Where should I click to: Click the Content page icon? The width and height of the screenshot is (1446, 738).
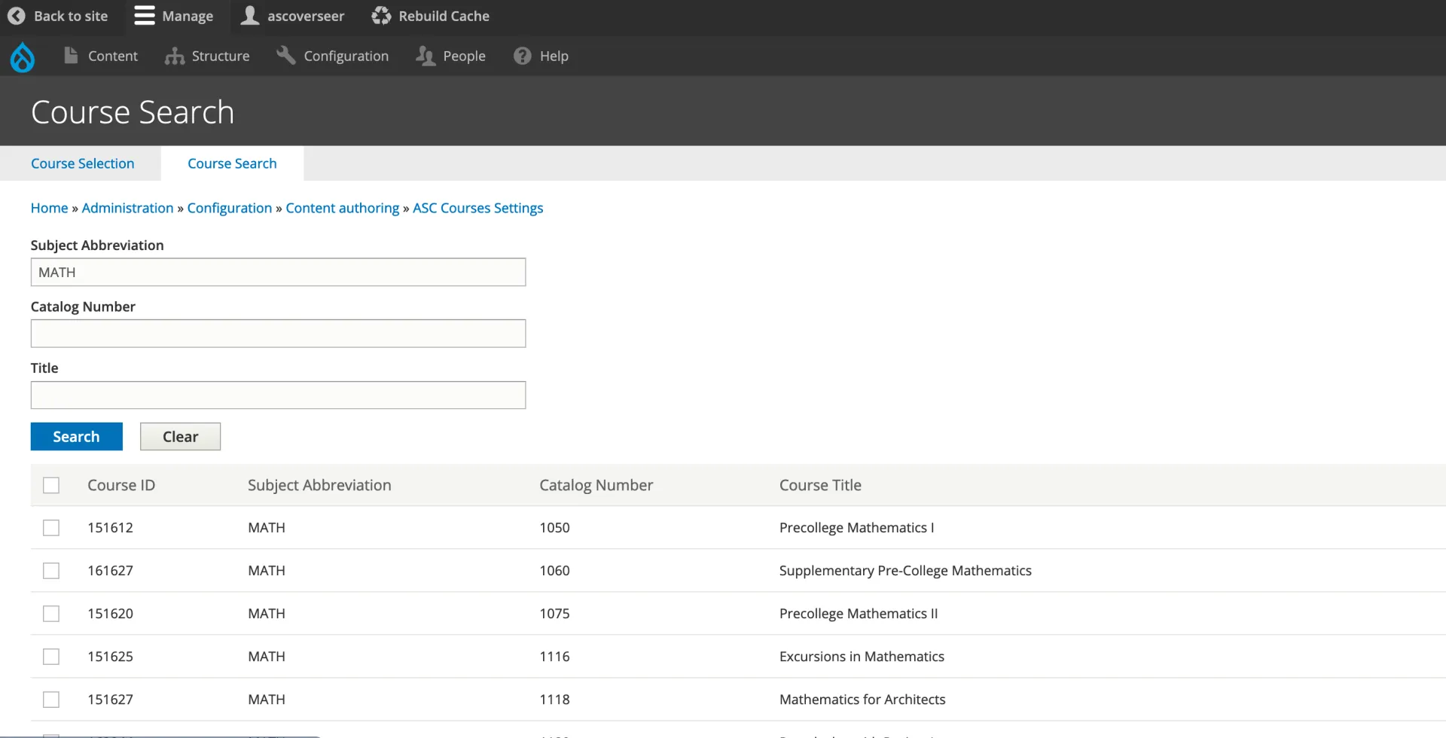[x=71, y=55]
